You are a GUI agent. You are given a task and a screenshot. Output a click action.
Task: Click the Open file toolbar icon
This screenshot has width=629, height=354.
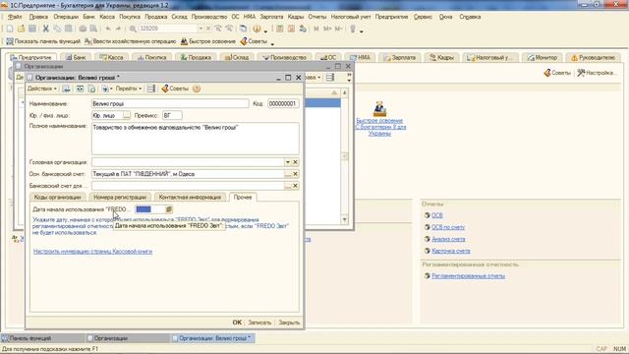coord(21,29)
